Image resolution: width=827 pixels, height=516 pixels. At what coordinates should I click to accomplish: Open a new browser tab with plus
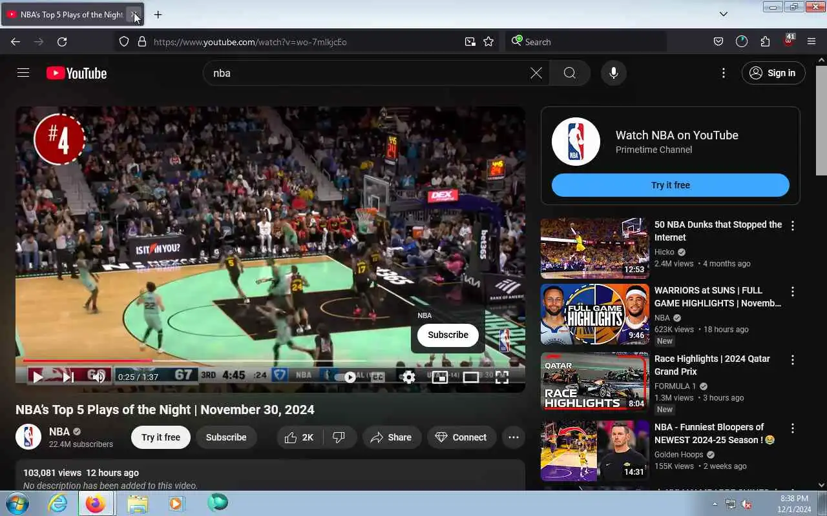[x=158, y=14]
